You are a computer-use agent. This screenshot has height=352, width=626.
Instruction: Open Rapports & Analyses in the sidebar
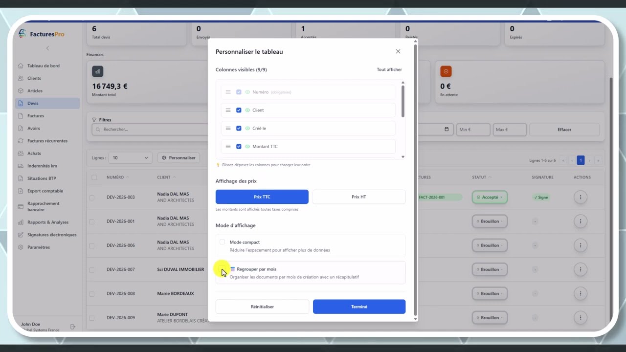pyautogui.click(x=47, y=222)
